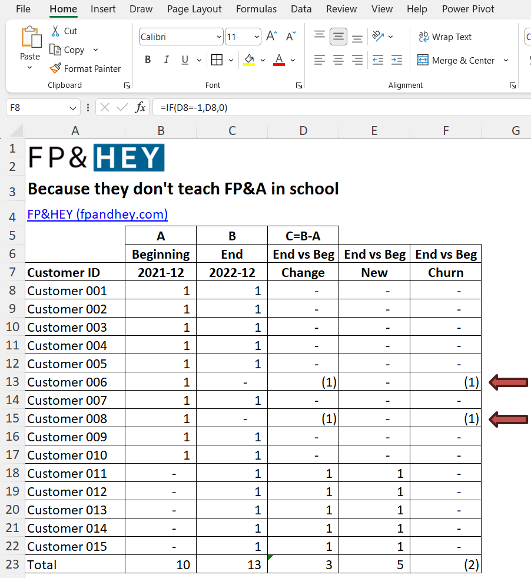The height and width of the screenshot is (578, 531).
Task: Toggle Bold formatting
Action: 148,60
